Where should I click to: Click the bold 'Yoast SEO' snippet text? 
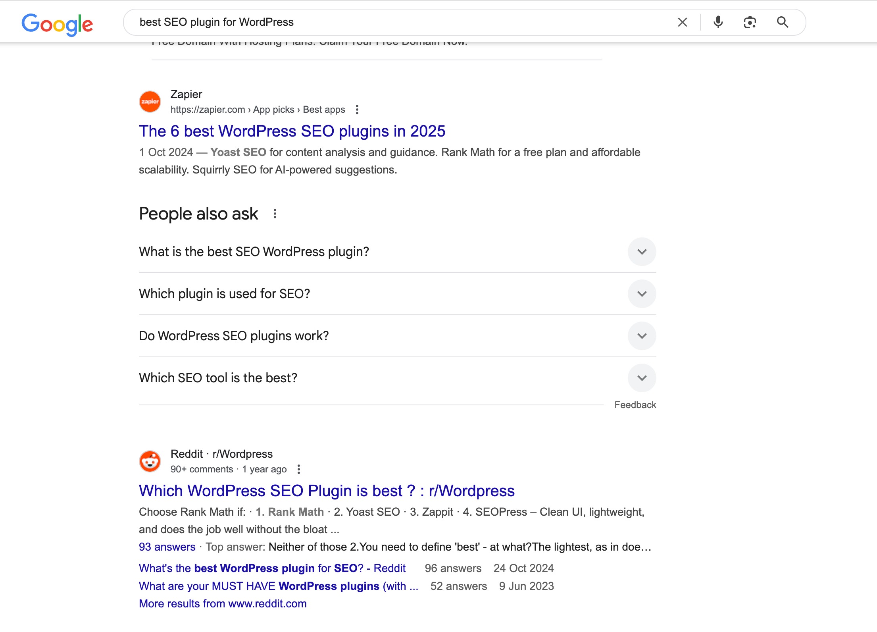click(x=238, y=152)
